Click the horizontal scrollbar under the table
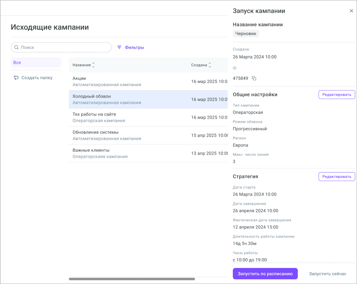 point(132,279)
